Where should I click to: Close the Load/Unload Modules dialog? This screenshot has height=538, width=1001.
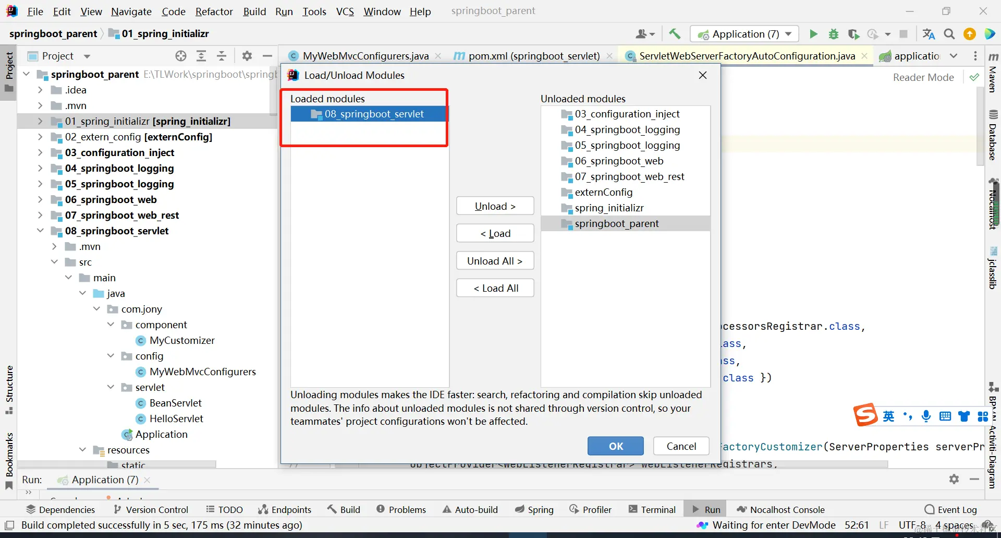point(703,75)
